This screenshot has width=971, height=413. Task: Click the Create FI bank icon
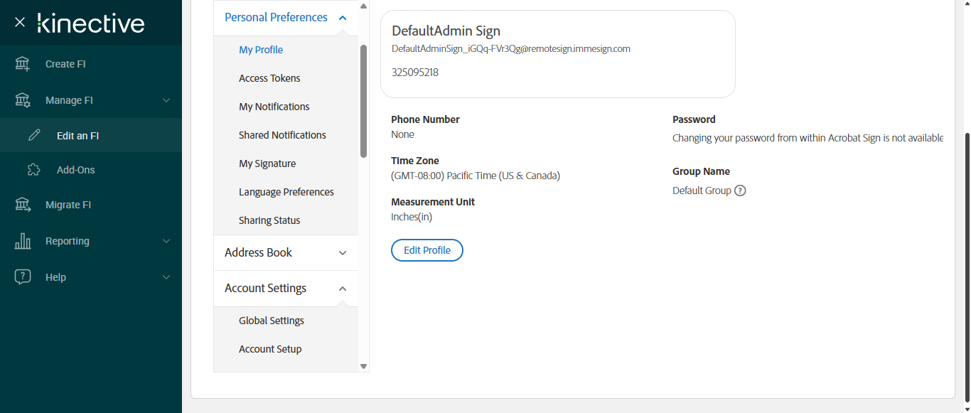(23, 64)
